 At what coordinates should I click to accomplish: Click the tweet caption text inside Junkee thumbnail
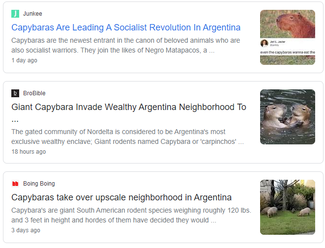(288, 53)
